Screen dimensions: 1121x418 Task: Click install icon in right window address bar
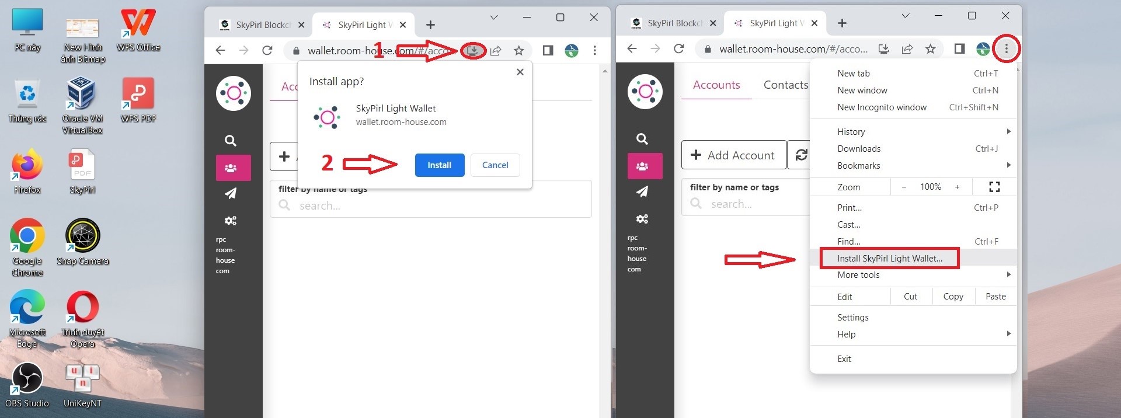coord(884,49)
